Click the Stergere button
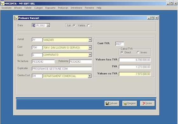 (x=130, y=103)
